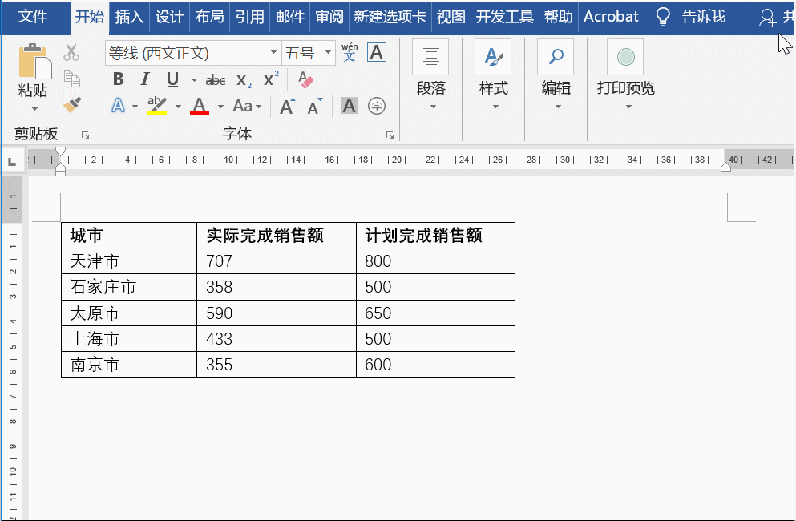The width and height of the screenshot is (796, 521).
Task: Click the Share person icon
Action: point(767,18)
